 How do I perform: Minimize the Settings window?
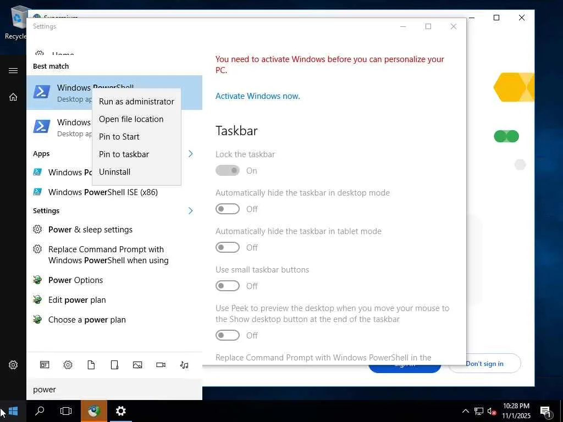point(403,26)
